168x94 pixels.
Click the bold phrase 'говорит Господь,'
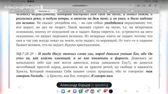point(30,76)
